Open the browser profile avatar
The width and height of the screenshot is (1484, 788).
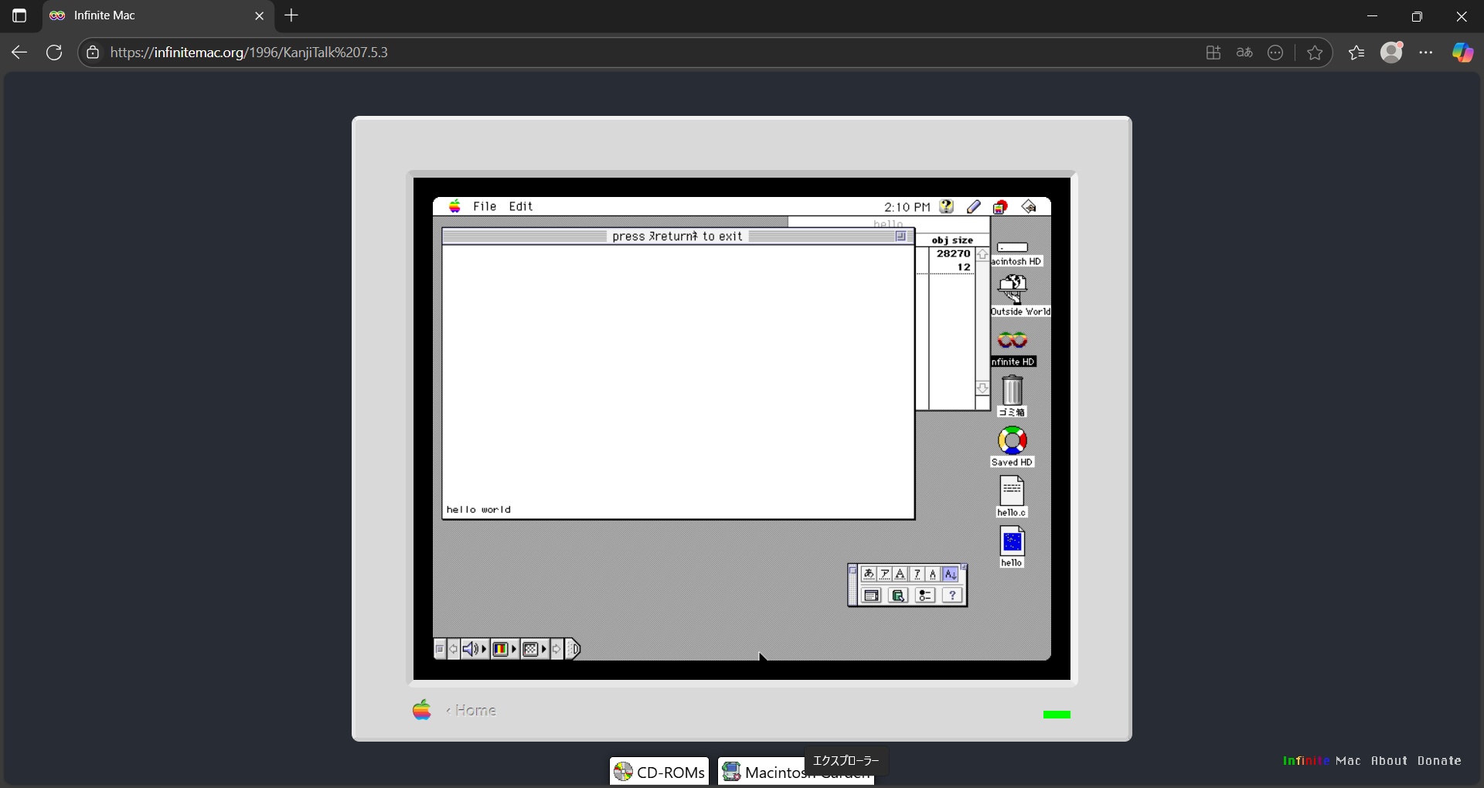click(x=1392, y=52)
